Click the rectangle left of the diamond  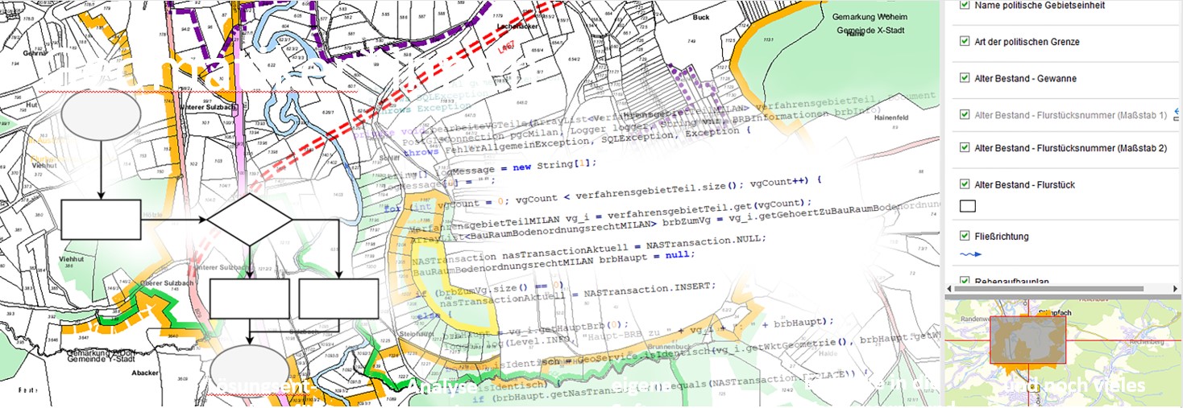(101, 220)
